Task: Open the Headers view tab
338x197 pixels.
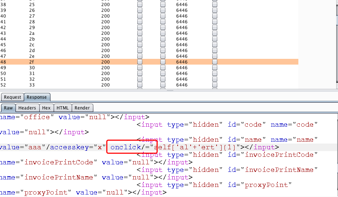Action: point(27,108)
